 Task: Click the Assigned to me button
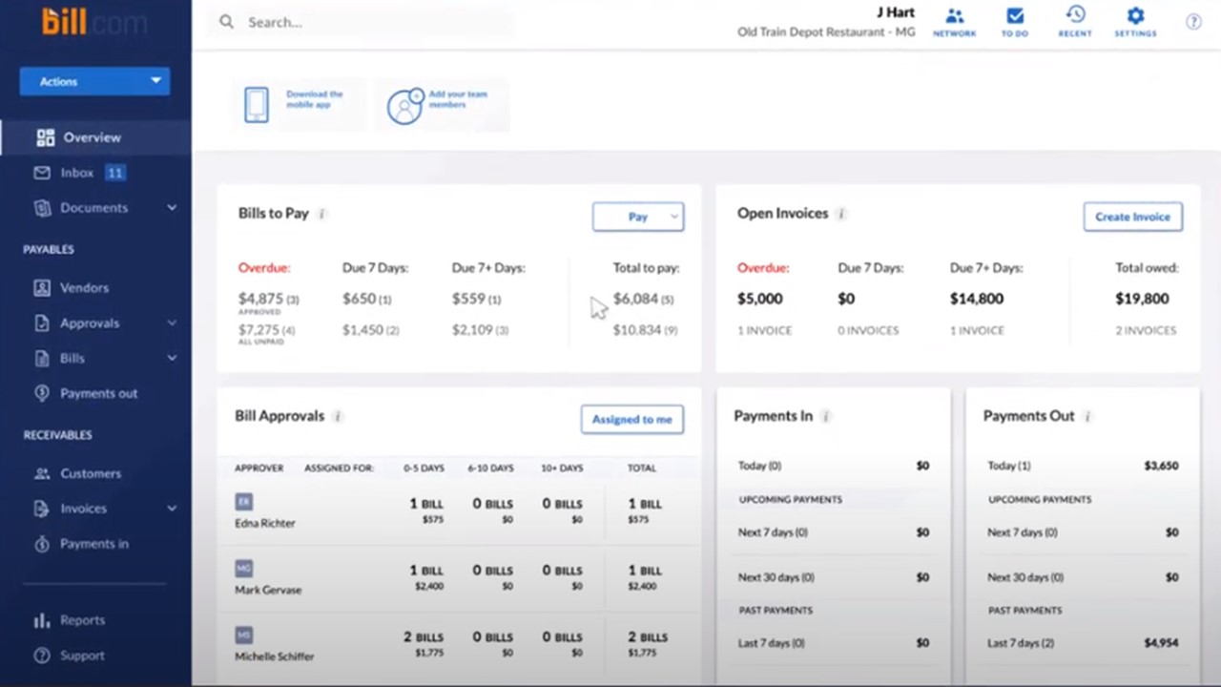(x=631, y=419)
